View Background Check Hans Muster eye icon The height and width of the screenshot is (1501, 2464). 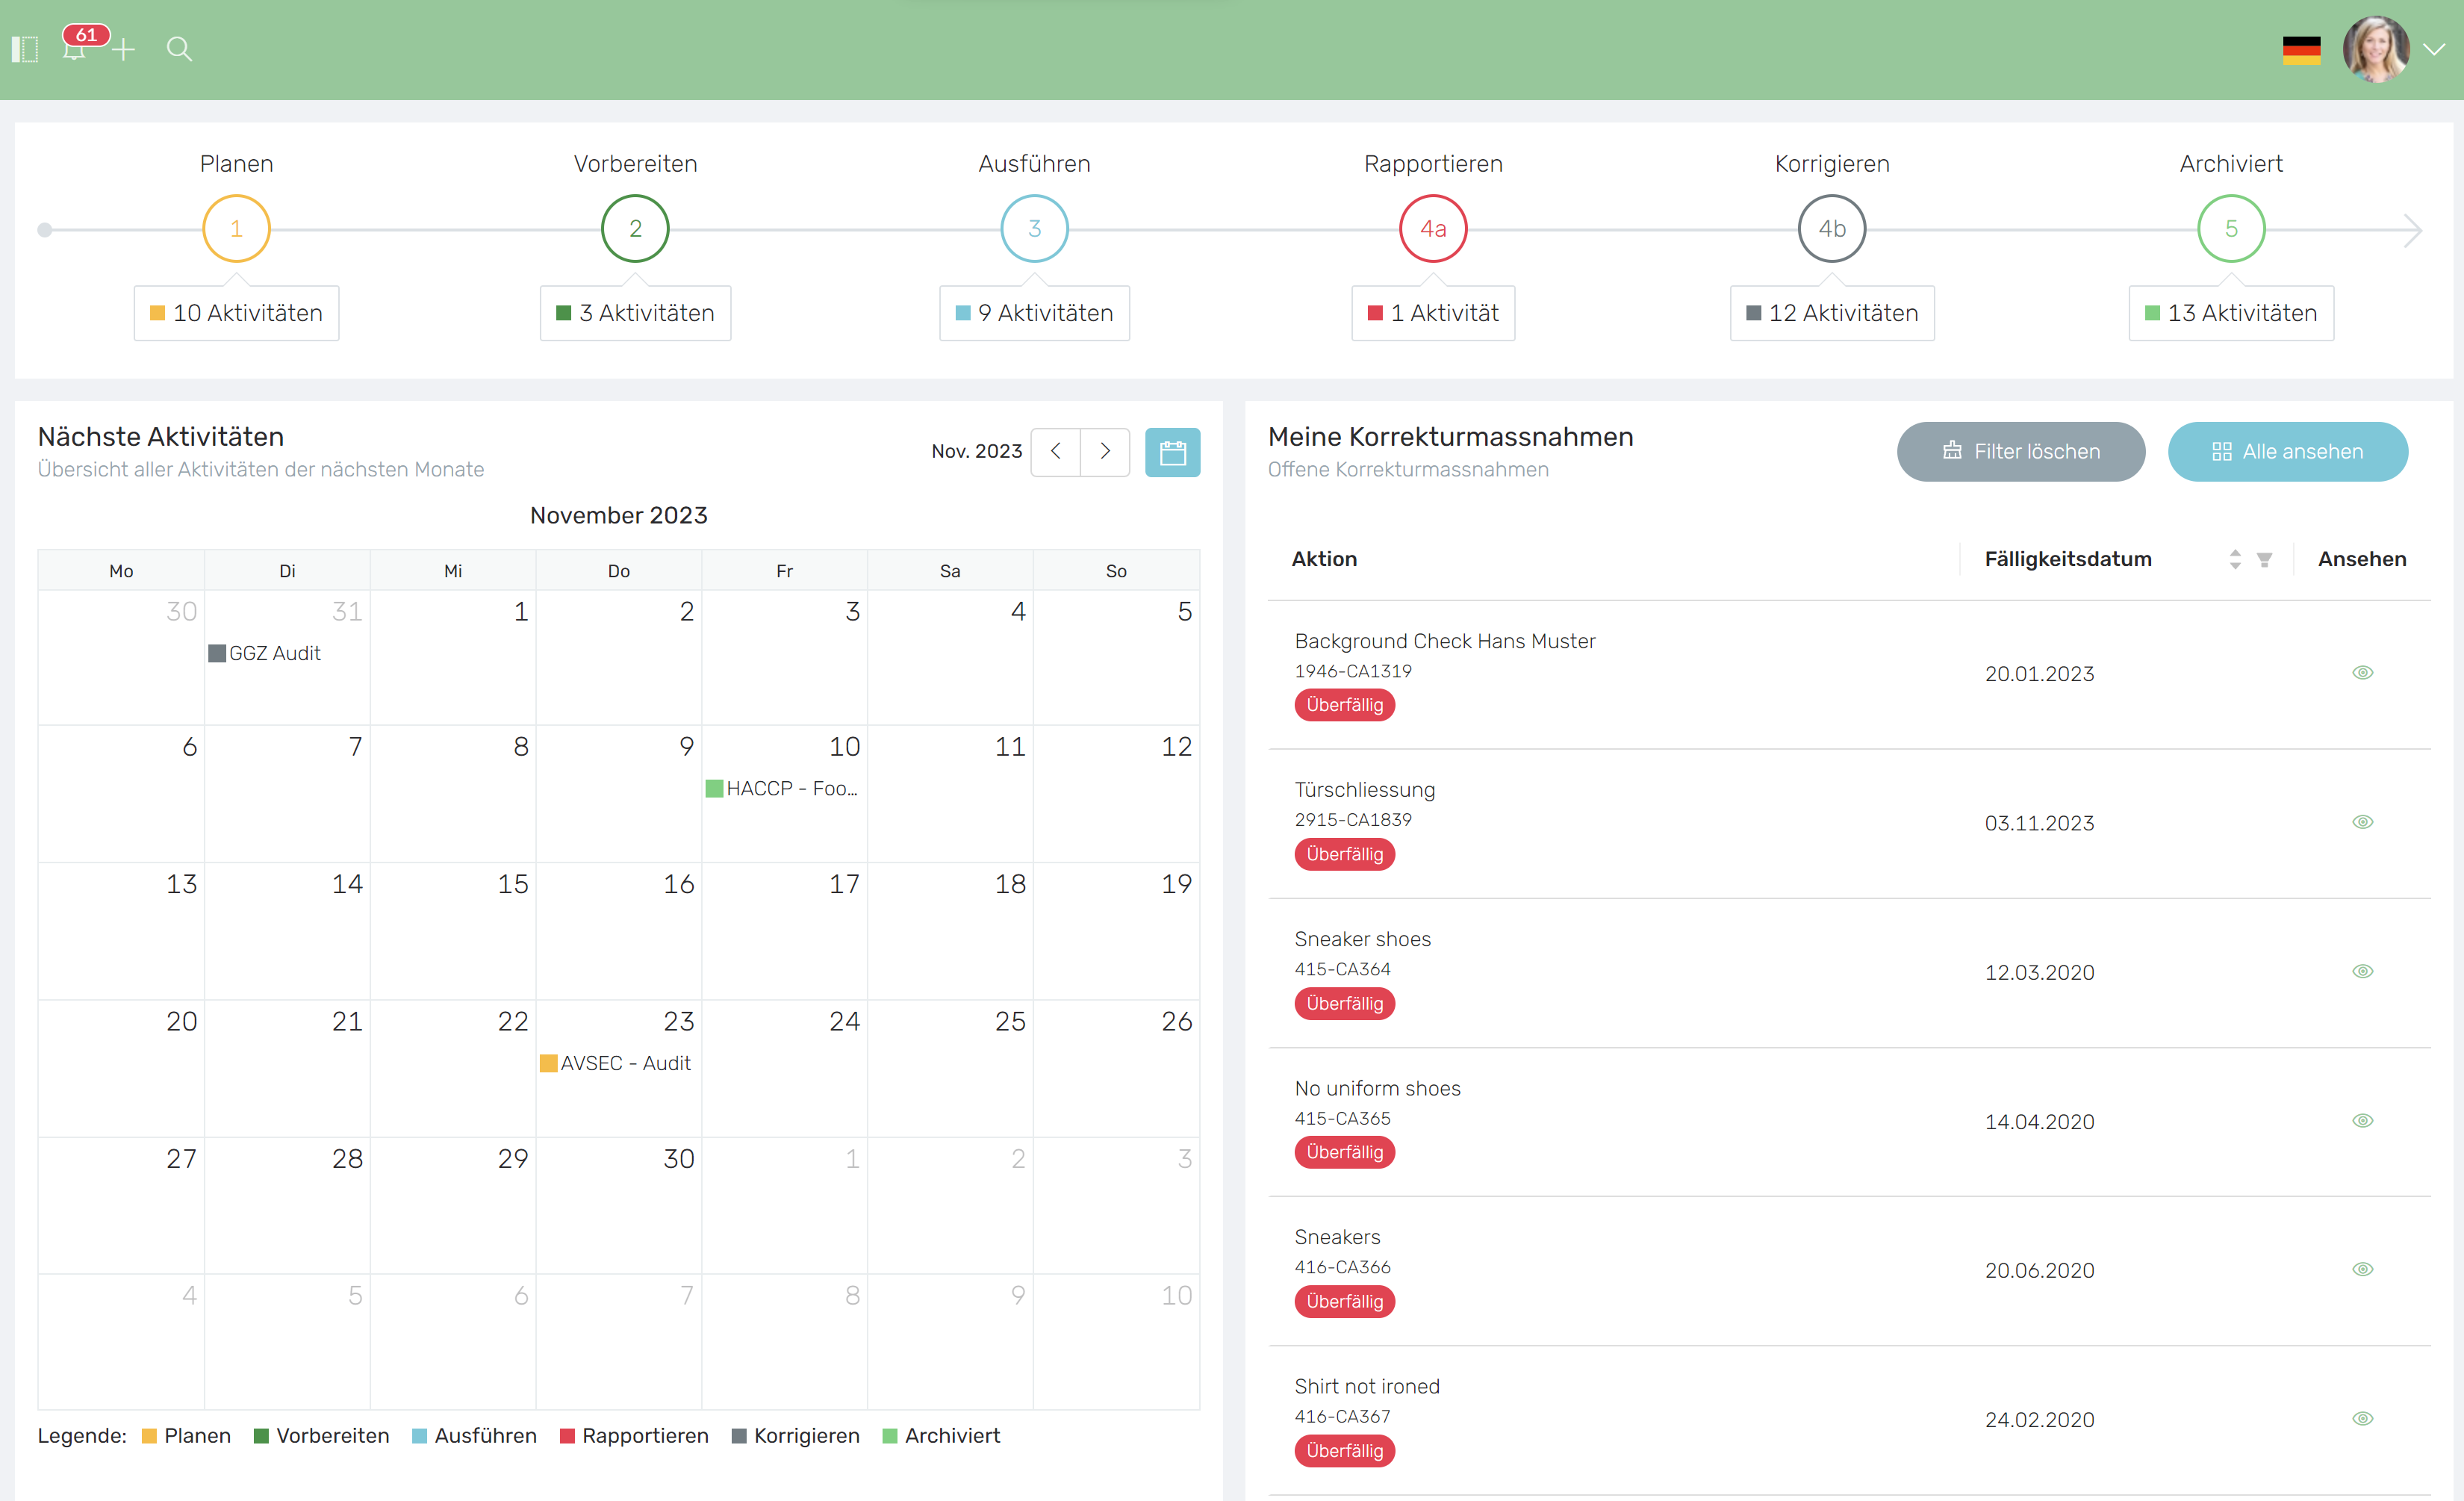click(x=2362, y=673)
